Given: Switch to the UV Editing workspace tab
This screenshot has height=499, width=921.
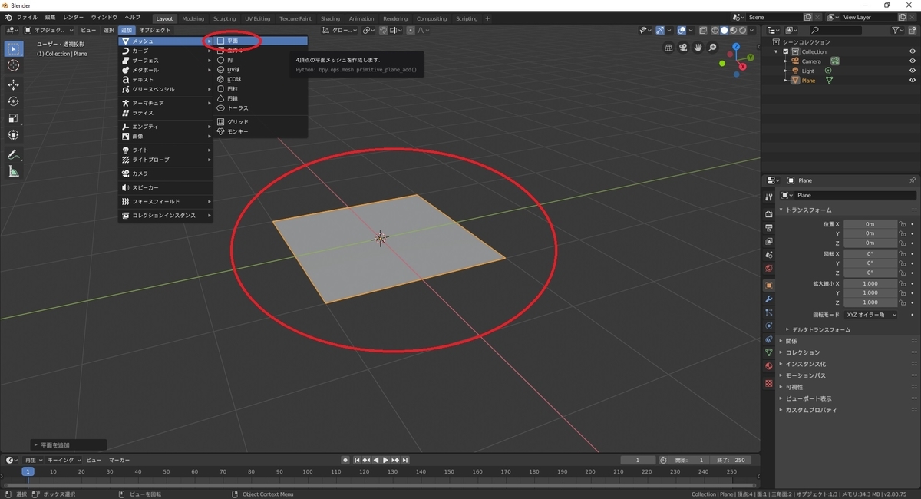Looking at the screenshot, I should pos(258,18).
